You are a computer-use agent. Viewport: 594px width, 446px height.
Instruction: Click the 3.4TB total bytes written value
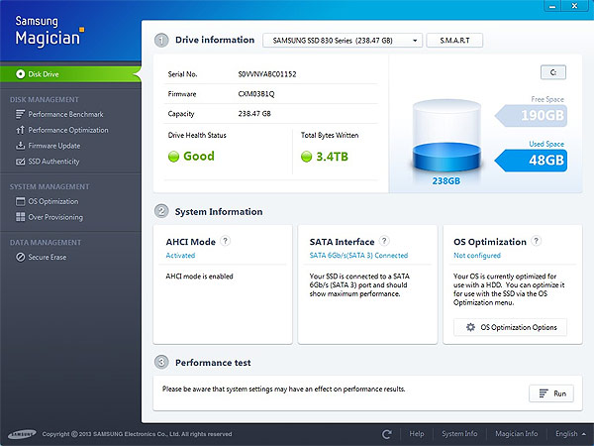333,157
